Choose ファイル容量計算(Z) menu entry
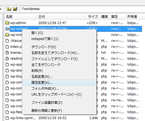The width and height of the screenshot is (145, 121). point(59,103)
